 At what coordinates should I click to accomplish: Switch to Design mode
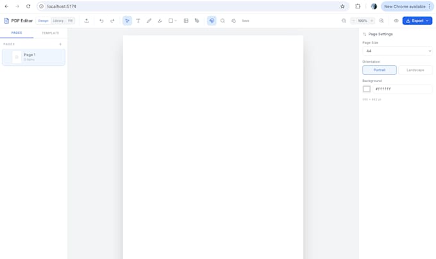43,21
